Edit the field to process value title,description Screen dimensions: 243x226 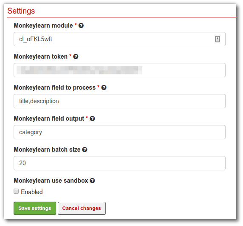pos(119,101)
